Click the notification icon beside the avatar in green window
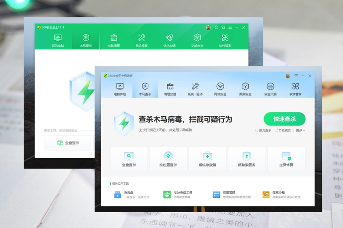This screenshot has height=228, width=343. pos(217,27)
